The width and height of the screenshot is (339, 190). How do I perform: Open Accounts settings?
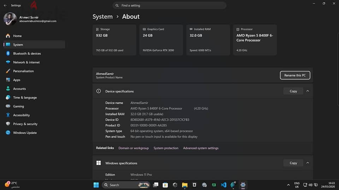[34, 89]
